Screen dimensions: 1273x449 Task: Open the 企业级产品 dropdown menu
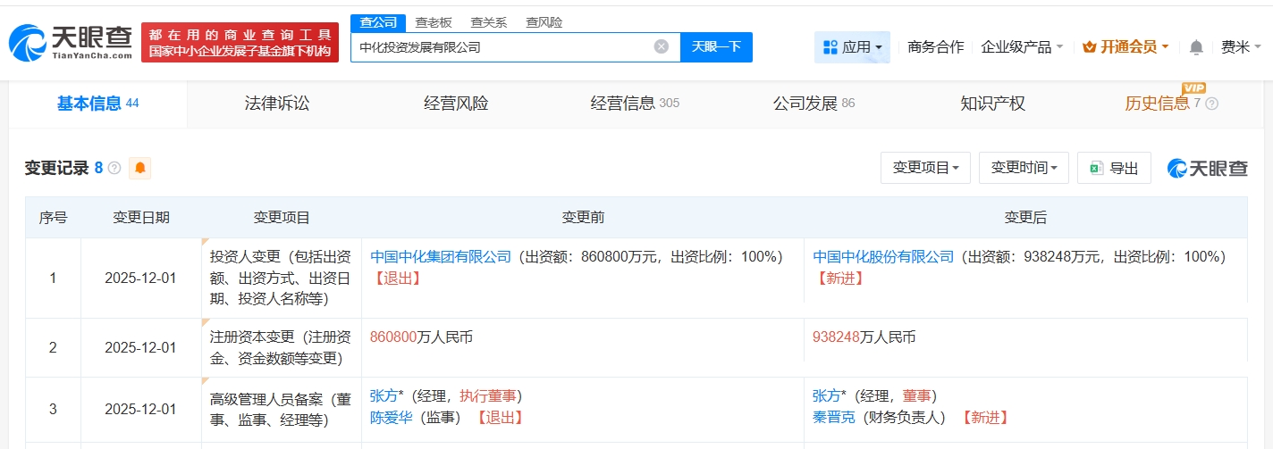(x=1022, y=47)
